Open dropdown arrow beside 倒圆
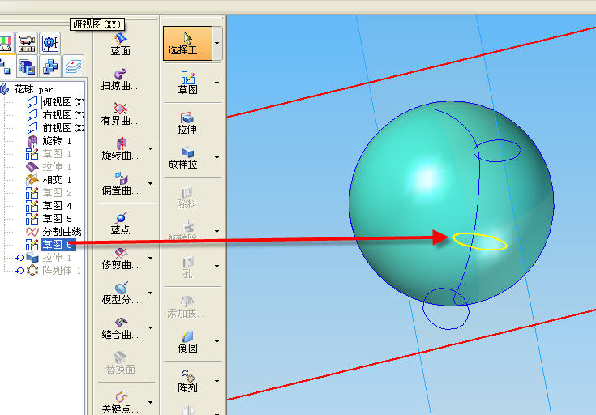Viewport: 596px width, 415px height. tap(217, 341)
